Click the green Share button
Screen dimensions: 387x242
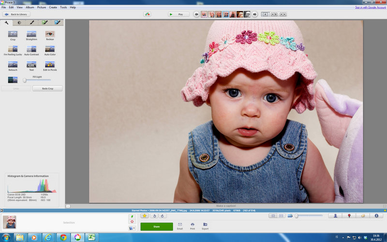pos(157,227)
